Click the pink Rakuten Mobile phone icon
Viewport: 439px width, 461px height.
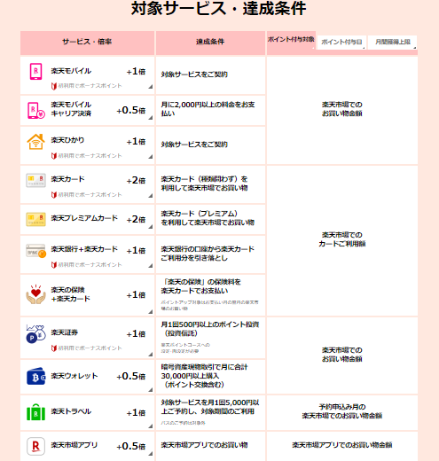point(35,72)
